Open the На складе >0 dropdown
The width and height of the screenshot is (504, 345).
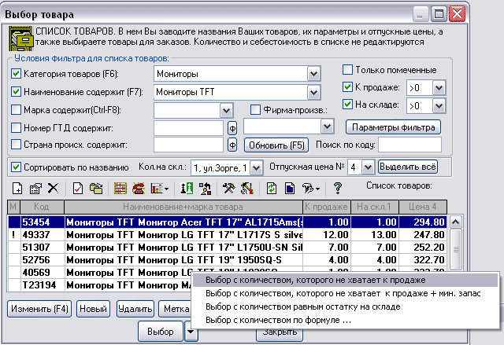439,106
